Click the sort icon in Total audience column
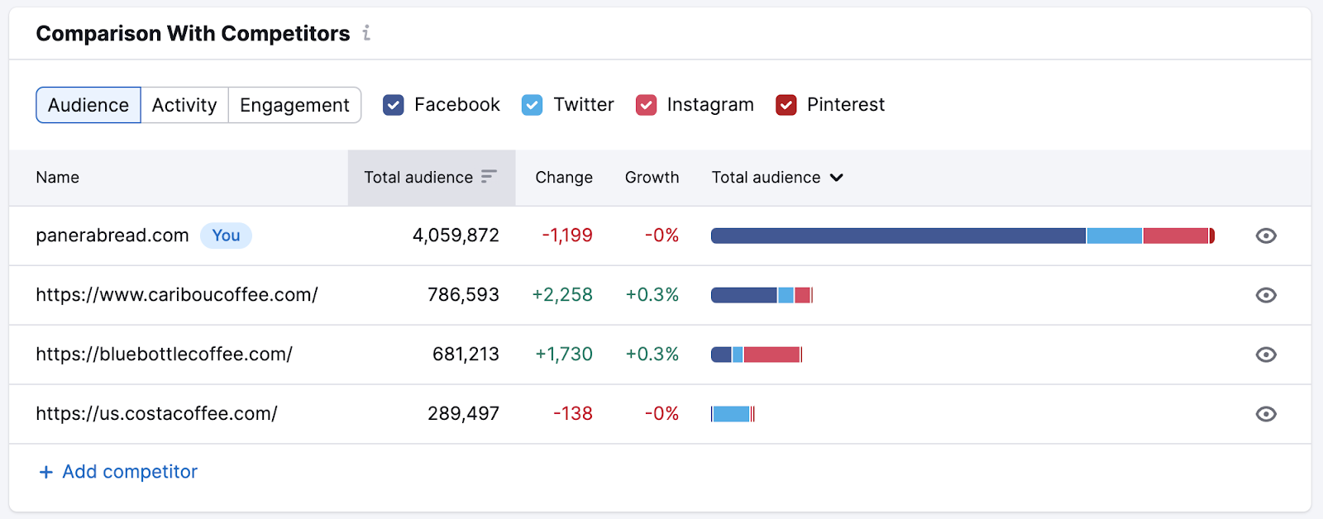 (x=489, y=177)
